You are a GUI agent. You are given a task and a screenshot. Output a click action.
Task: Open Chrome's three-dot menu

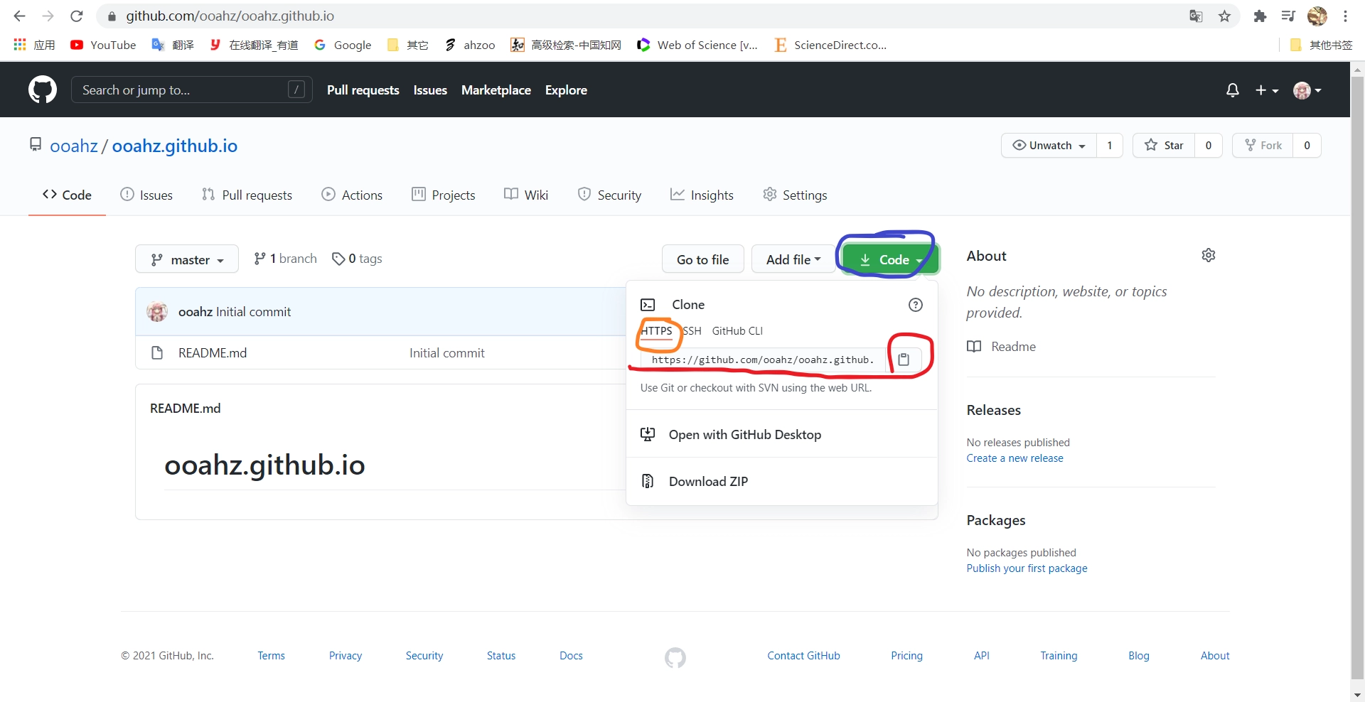click(x=1346, y=16)
